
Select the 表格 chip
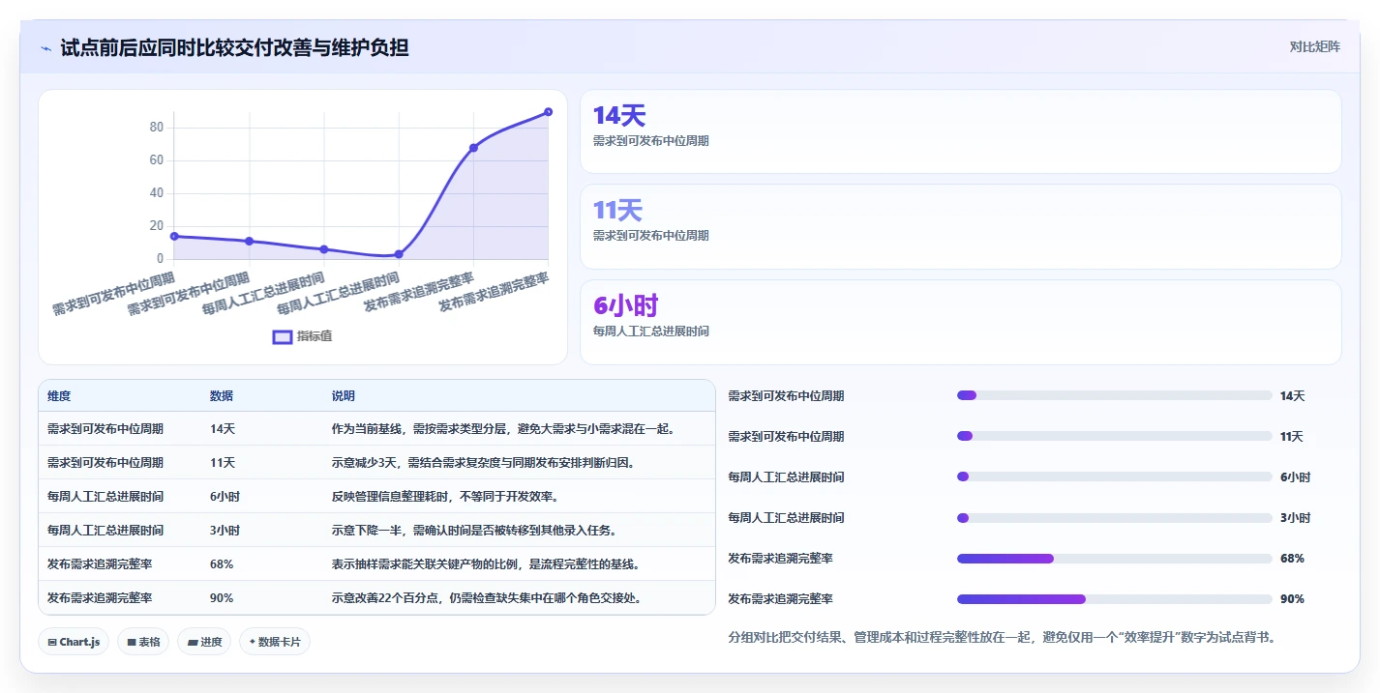coord(143,642)
